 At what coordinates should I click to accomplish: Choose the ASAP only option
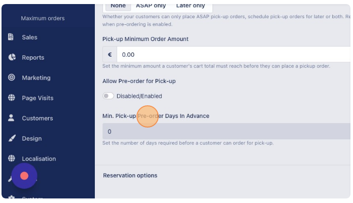(151, 6)
